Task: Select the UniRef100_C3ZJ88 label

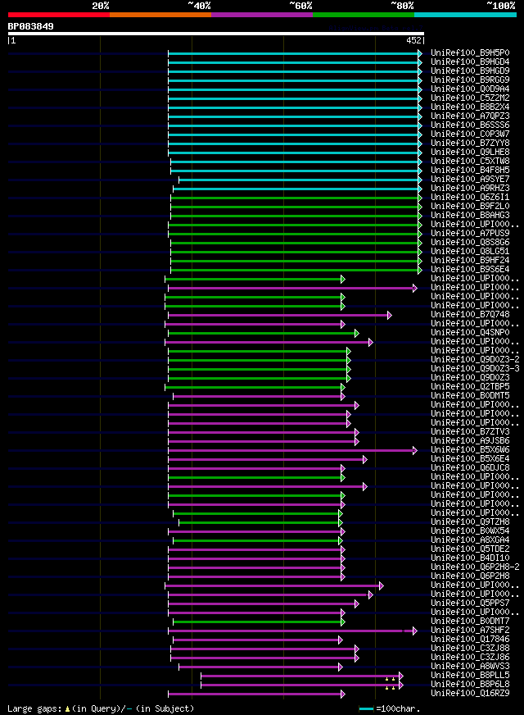Action: tap(470, 649)
